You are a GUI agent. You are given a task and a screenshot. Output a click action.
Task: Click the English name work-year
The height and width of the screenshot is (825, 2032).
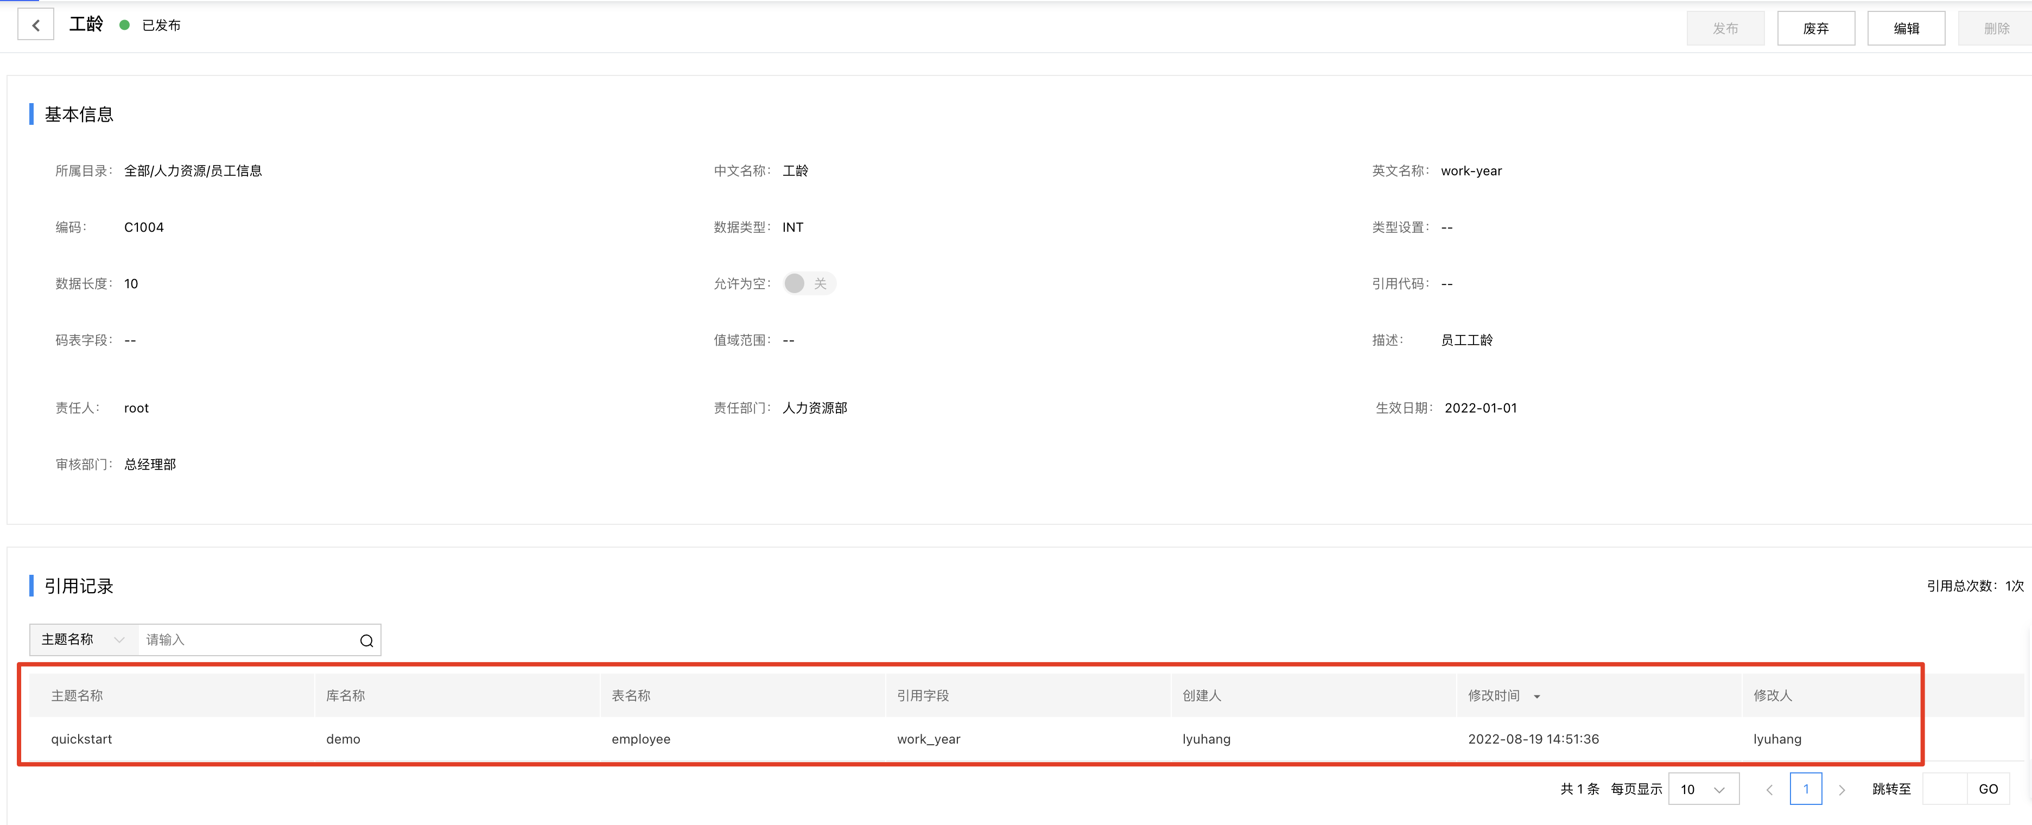(x=1471, y=170)
